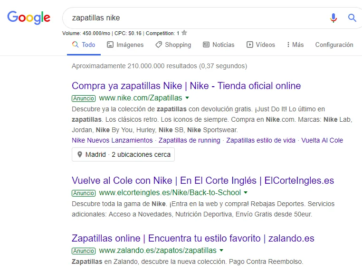
Task: Open the Zapatillas online zalando.es ad
Action: click(193, 238)
